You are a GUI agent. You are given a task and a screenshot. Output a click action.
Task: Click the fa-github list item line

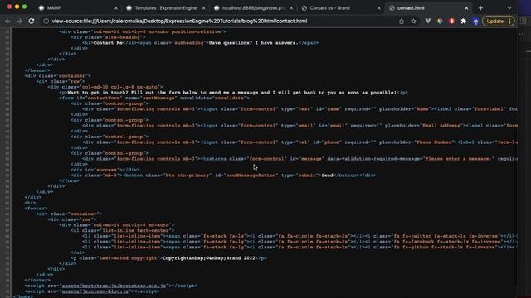pos(300,247)
